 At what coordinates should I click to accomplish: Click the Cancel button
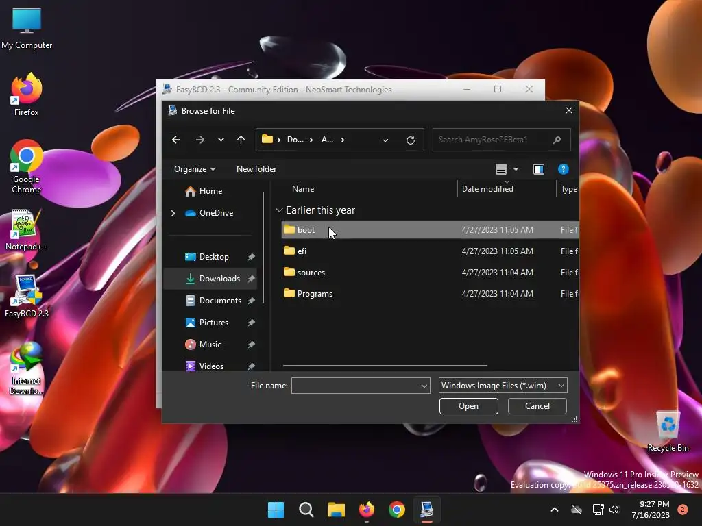pyautogui.click(x=537, y=406)
